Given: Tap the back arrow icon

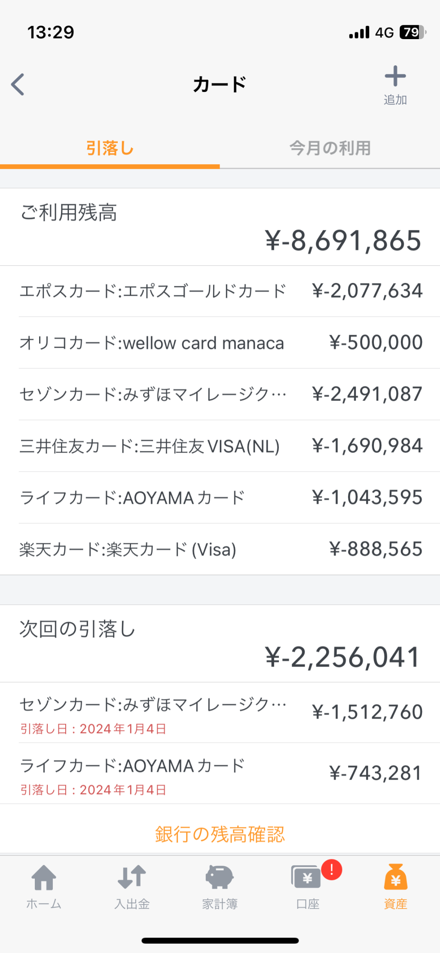Looking at the screenshot, I should [x=18, y=84].
